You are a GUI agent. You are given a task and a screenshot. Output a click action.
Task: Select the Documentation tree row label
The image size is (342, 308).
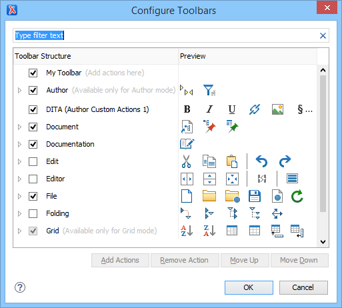click(70, 144)
